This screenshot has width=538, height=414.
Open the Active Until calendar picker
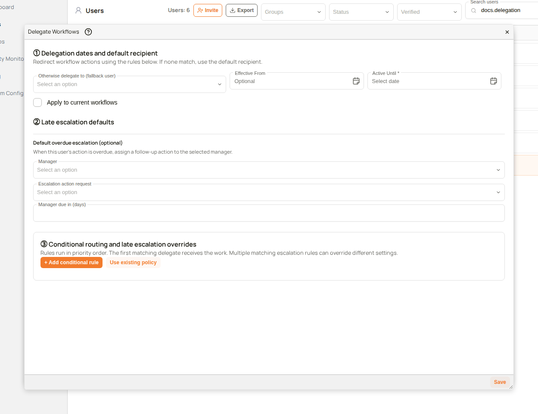[x=494, y=81]
